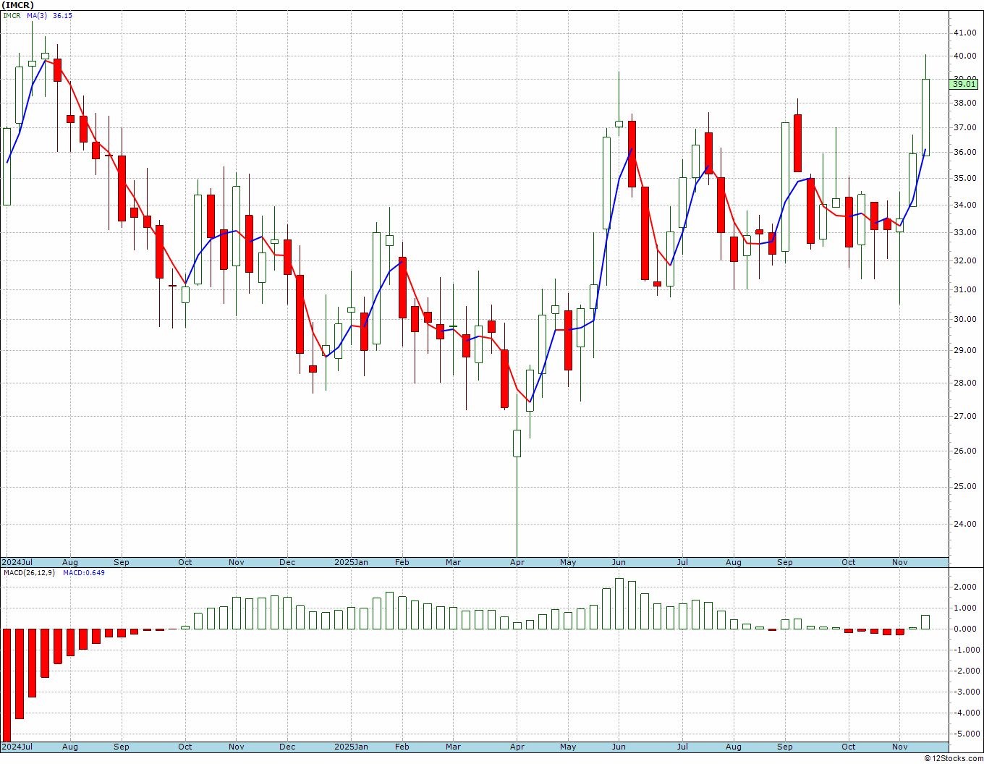The width and height of the screenshot is (984, 764).
Task: Select the "MACD:0.649" indicator value
Action: point(84,572)
